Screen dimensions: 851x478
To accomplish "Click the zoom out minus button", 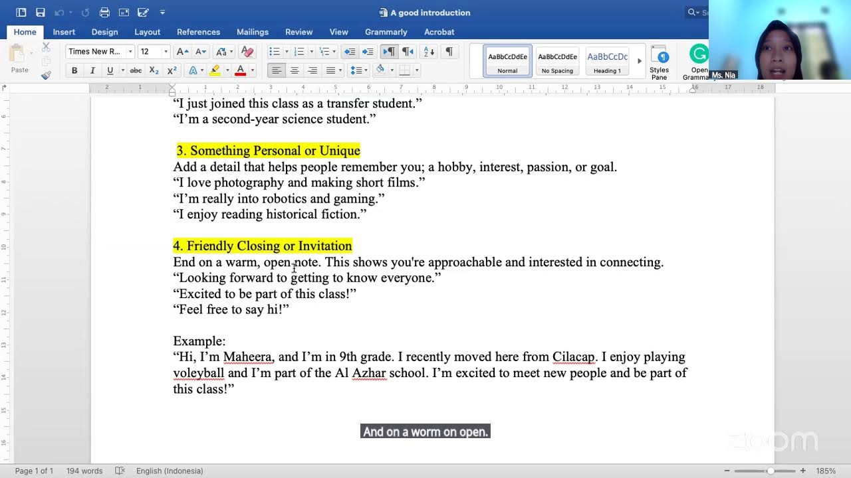I will [728, 471].
